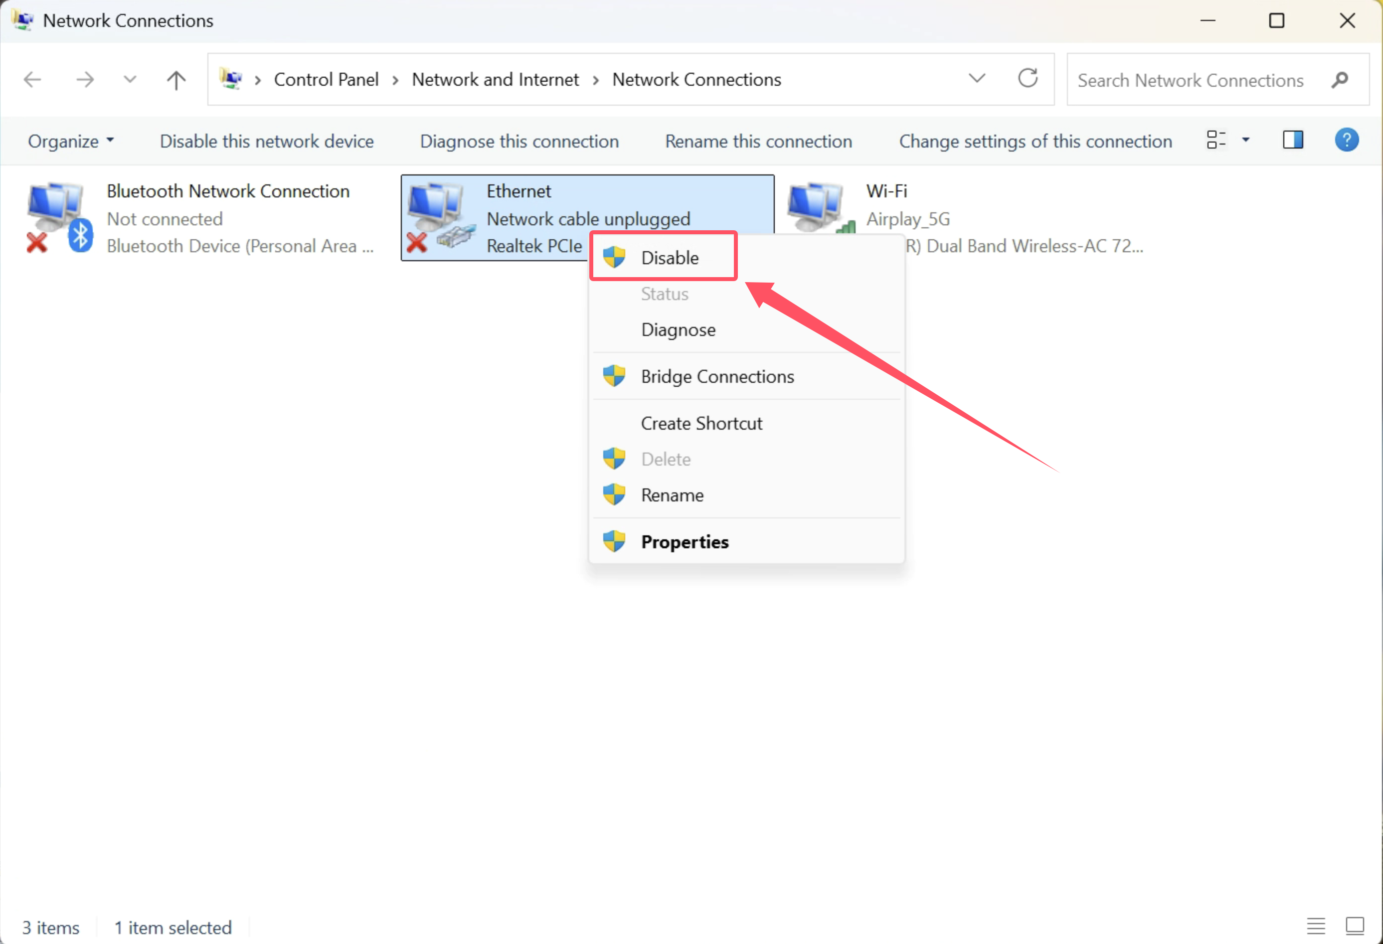Screen dimensions: 1383x944
Task: Click Network cable unplugged status text
Action: point(588,219)
